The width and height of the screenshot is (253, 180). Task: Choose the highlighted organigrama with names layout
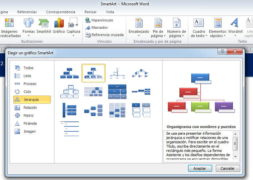pos(94,73)
